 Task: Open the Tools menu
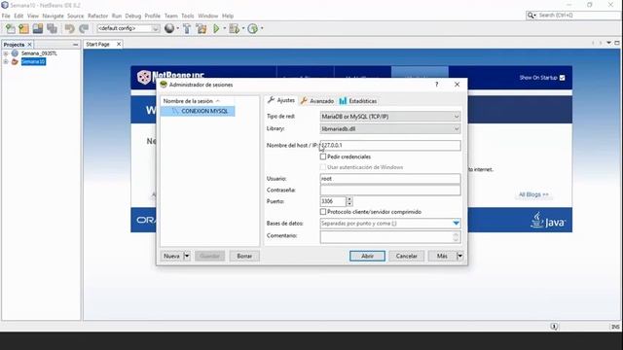188,16
